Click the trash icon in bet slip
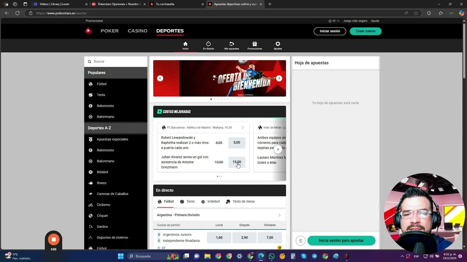Viewport: 467px width, 262px height. [x=300, y=241]
